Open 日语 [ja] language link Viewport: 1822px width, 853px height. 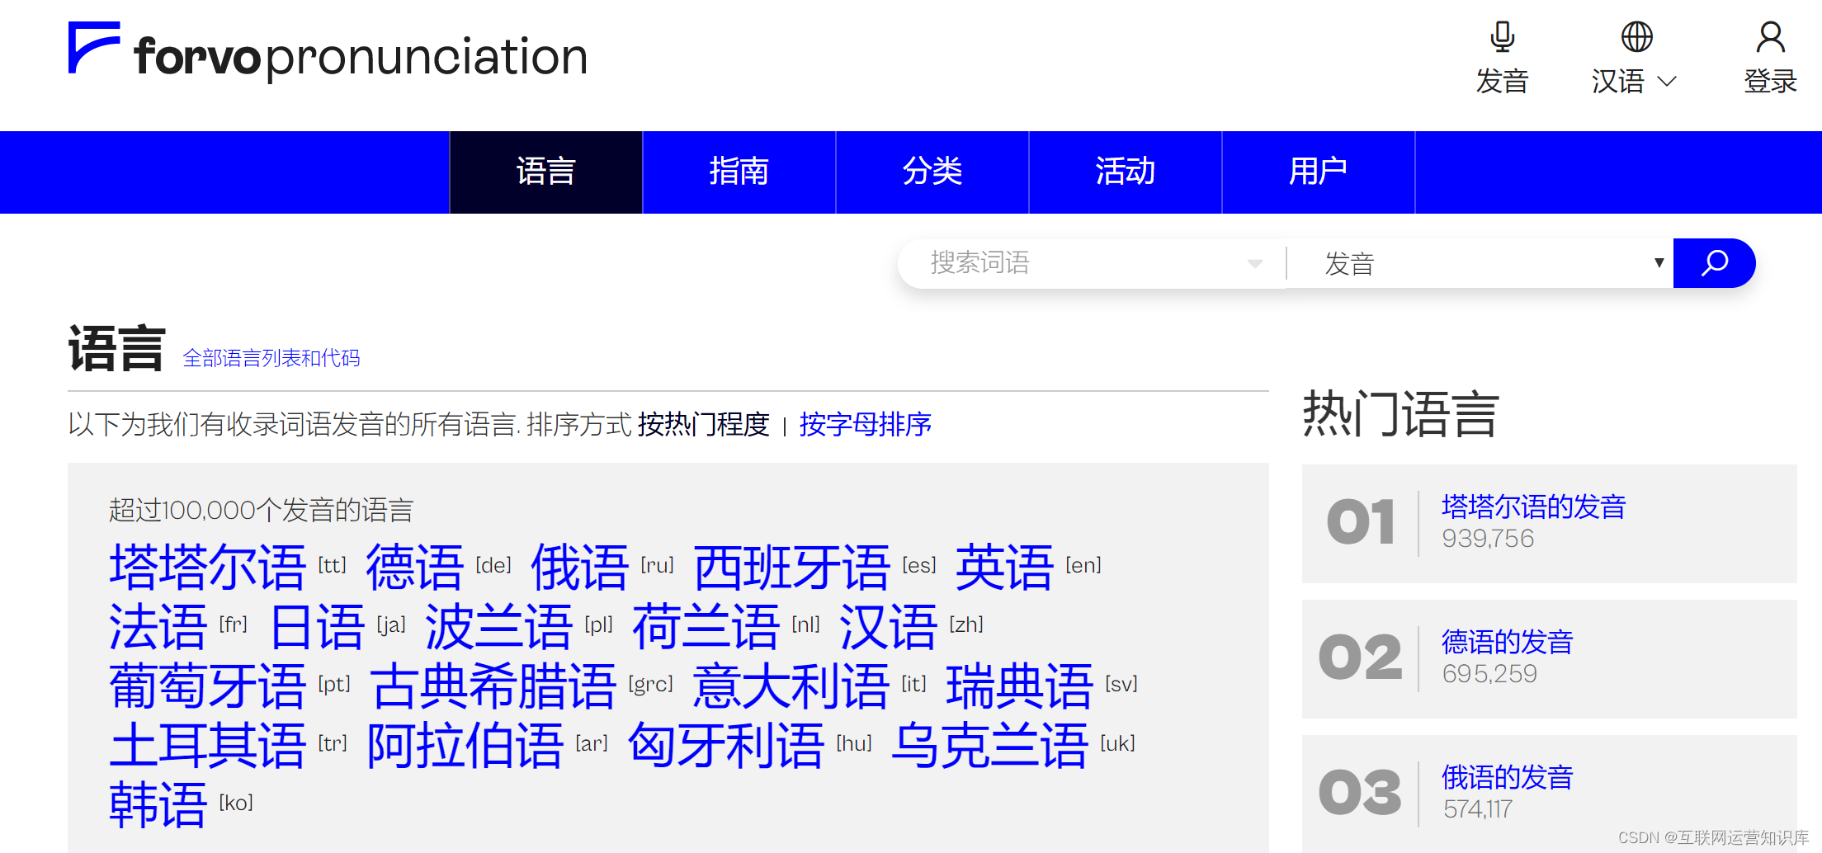318,626
